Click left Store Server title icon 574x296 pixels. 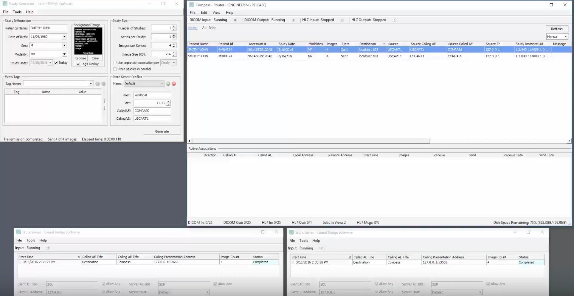[18, 232]
